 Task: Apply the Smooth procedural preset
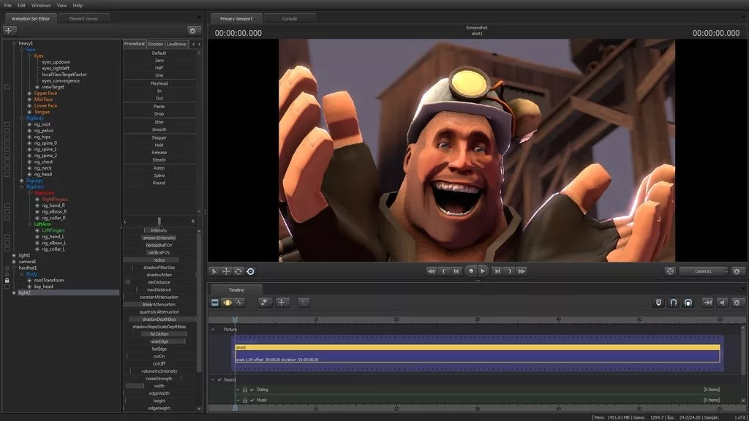[x=159, y=129]
